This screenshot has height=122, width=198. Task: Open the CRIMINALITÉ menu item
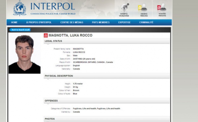point(146,22)
